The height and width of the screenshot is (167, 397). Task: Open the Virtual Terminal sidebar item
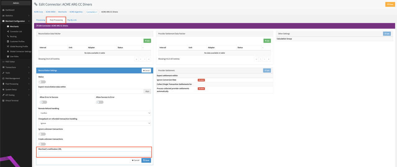12,101
